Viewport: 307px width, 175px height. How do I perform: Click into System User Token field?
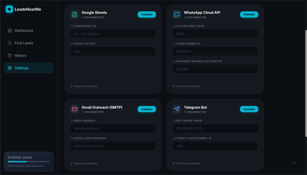pyautogui.click(x=215, y=34)
